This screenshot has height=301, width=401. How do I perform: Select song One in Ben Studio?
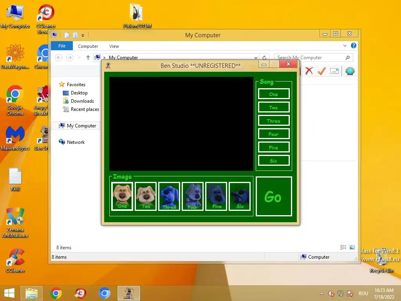click(x=274, y=94)
